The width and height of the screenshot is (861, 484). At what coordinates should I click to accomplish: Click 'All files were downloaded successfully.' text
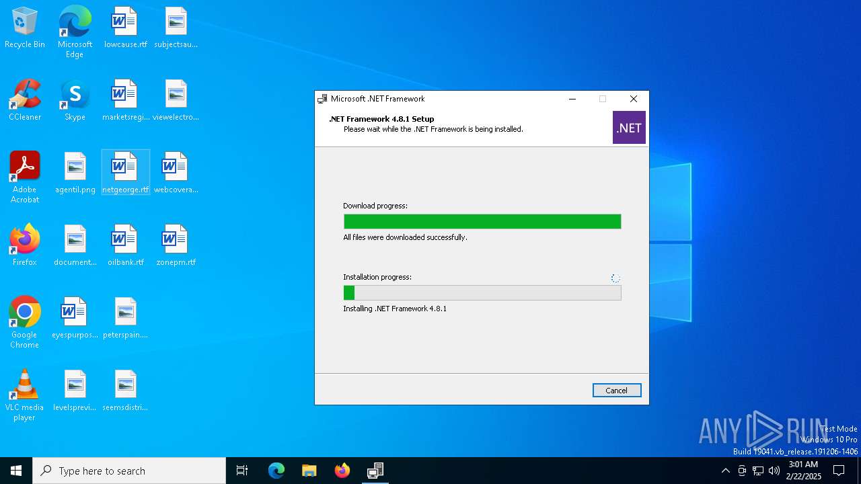[405, 237]
